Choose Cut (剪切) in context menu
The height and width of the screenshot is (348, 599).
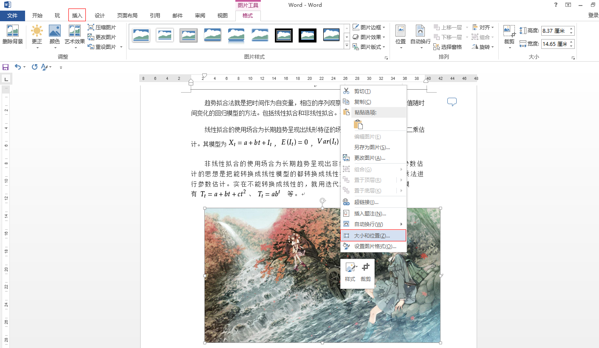pos(373,91)
